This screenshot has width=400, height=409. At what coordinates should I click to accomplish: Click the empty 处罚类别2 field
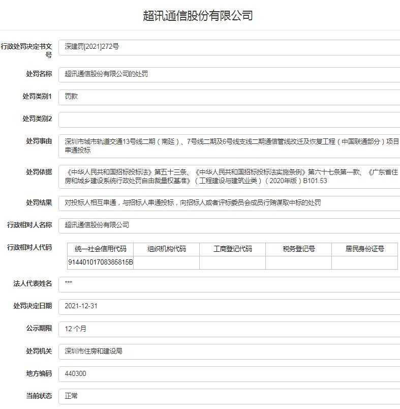[229, 120]
